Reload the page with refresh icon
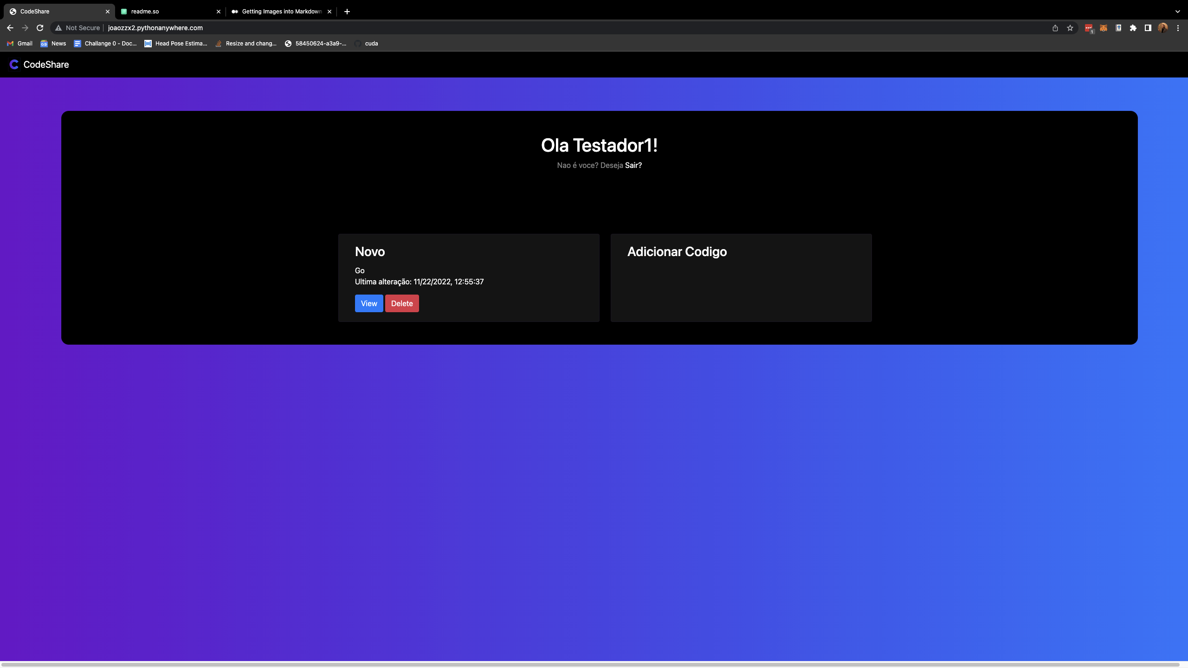The height and width of the screenshot is (668, 1188). pyautogui.click(x=40, y=28)
